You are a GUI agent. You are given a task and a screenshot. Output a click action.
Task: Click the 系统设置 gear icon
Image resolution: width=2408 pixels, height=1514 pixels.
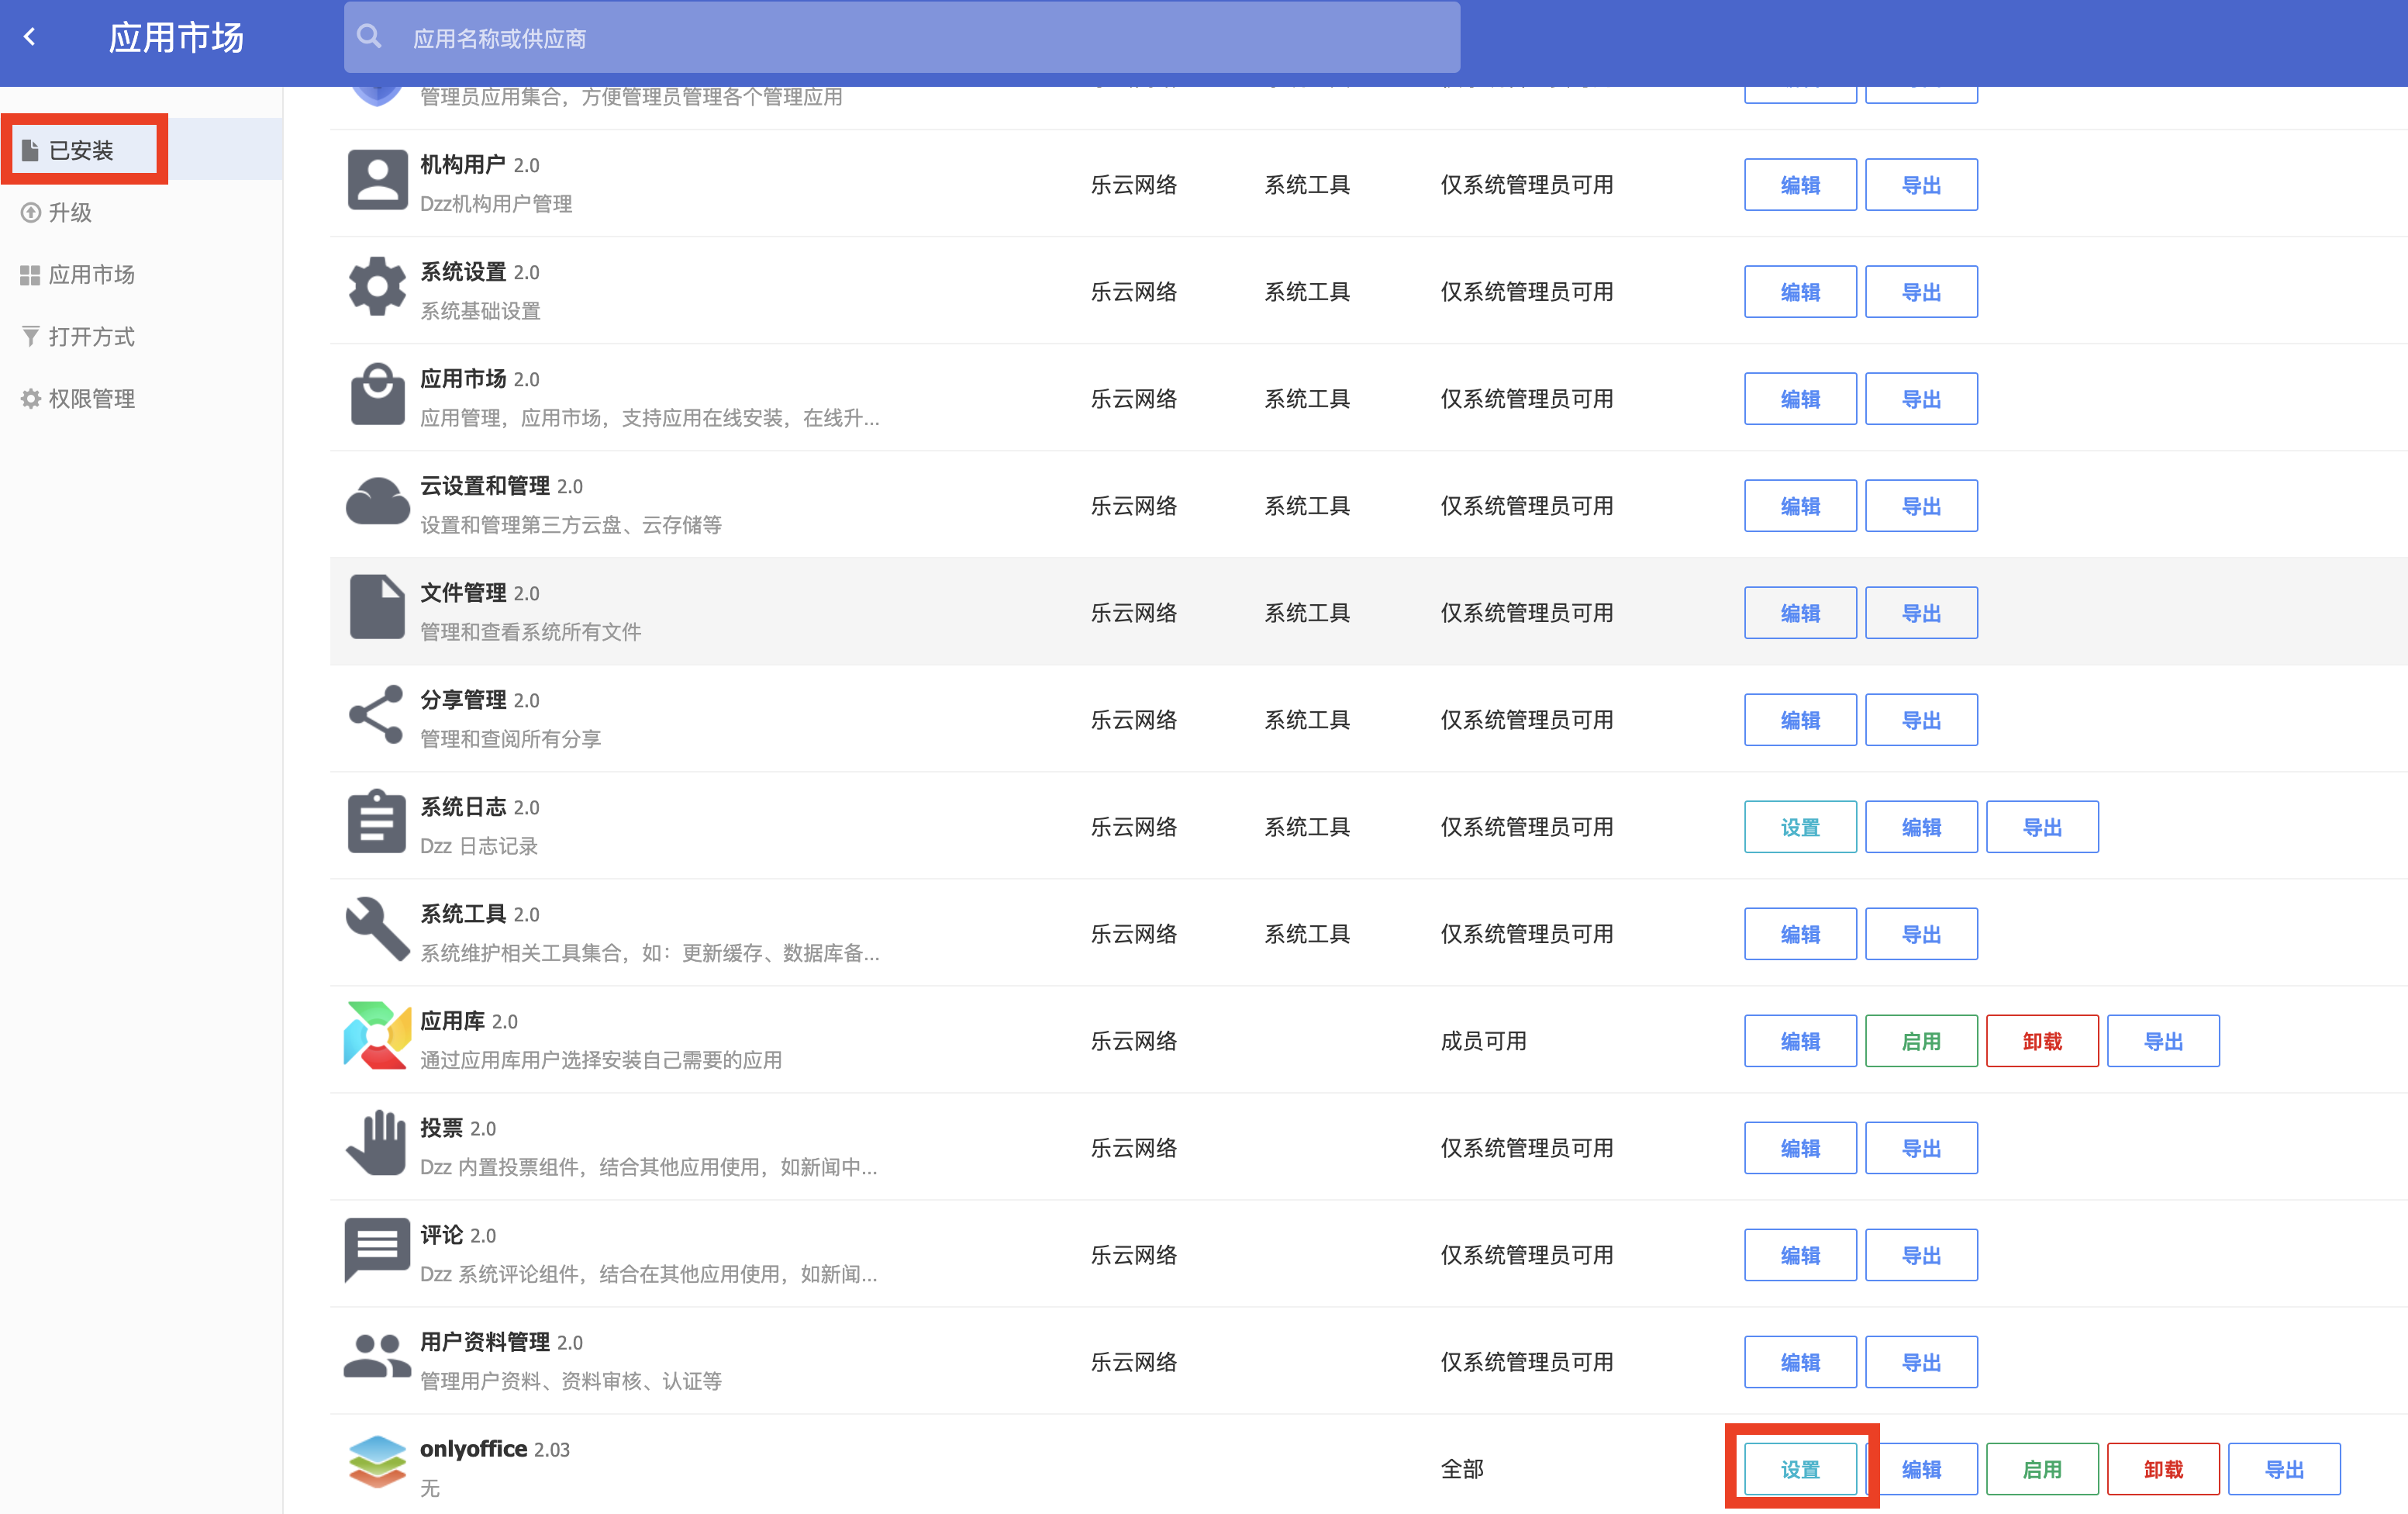point(377,287)
